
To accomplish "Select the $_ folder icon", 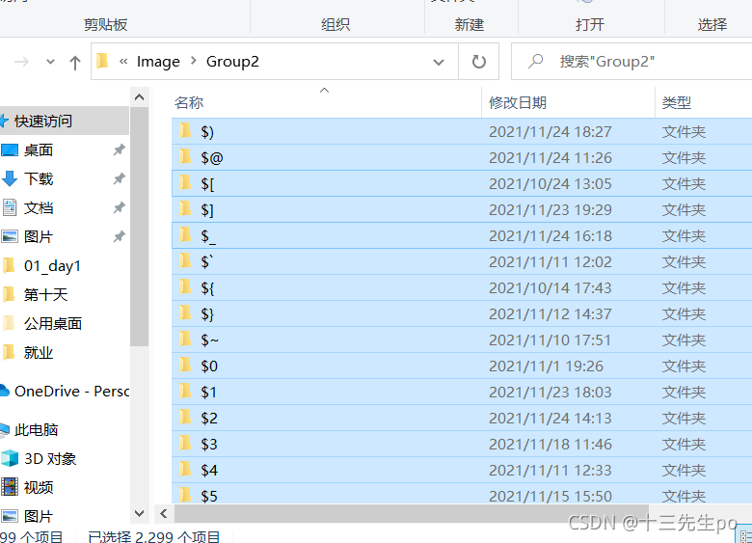I will (185, 235).
